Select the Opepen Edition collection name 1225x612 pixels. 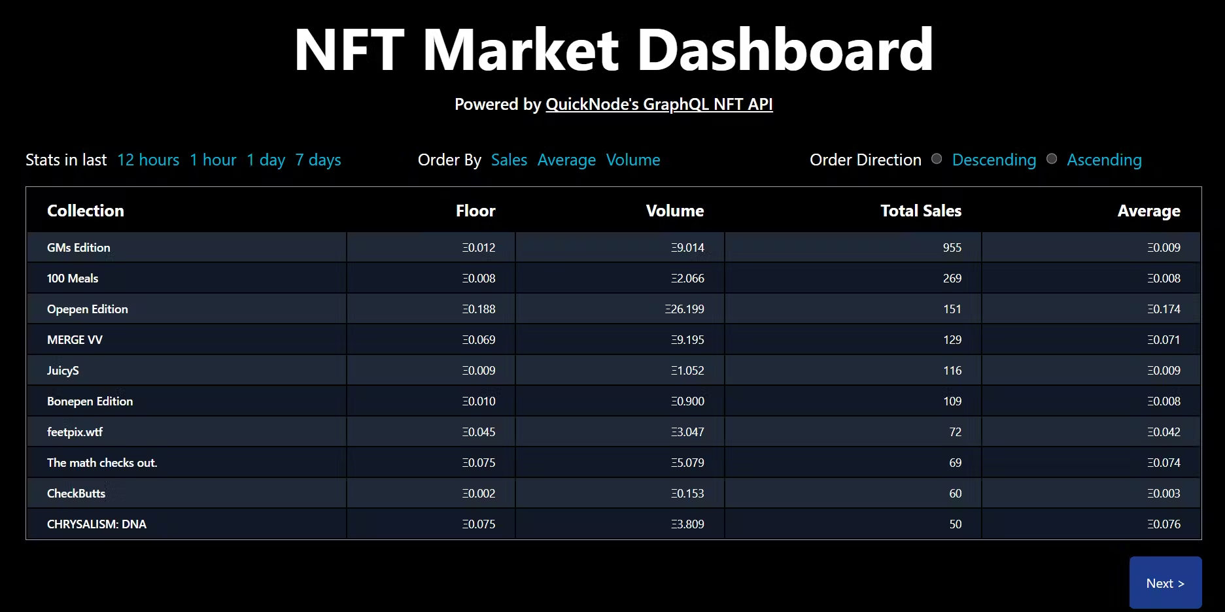(x=88, y=309)
